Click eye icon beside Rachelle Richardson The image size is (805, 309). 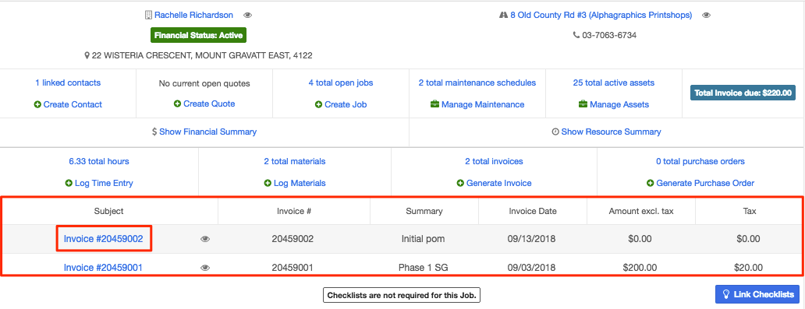(247, 16)
